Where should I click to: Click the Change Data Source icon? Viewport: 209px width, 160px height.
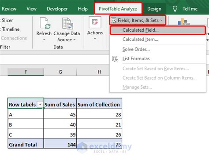tap(67, 23)
